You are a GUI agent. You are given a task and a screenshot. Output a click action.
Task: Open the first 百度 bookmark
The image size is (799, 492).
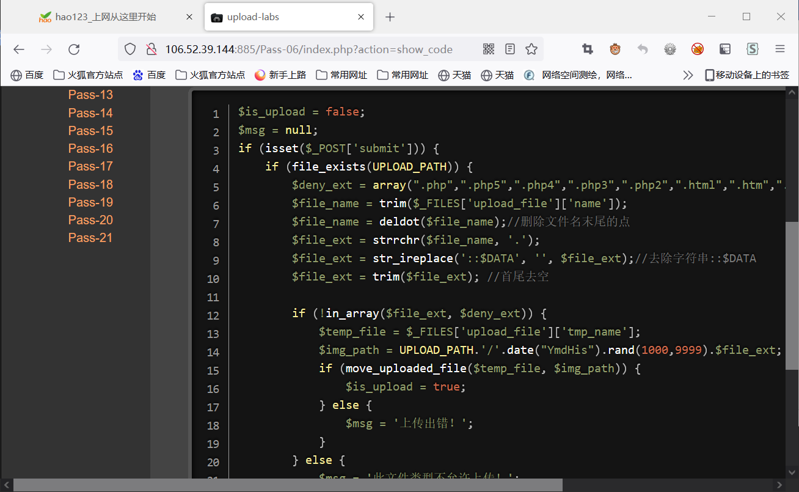[x=27, y=75]
